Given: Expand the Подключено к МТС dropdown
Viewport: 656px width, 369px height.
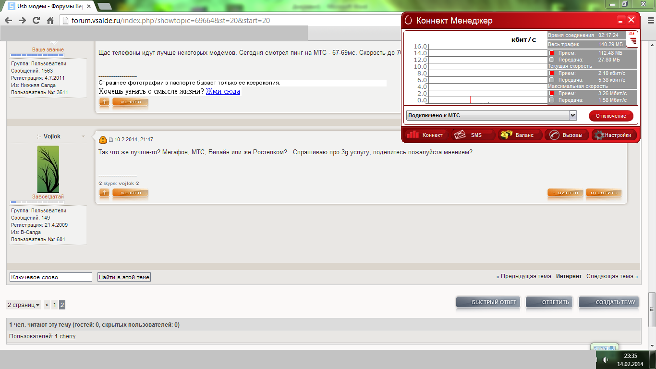Looking at the screenshot, I should (572, 115).
